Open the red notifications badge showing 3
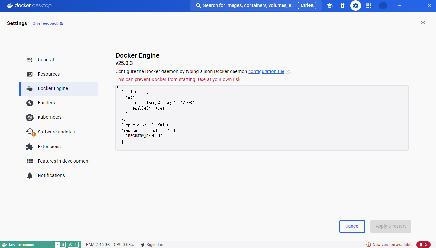Viewport: 436px width, 248px height. [423, 245]
